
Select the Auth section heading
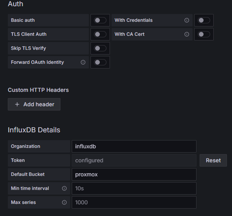[15, 4]
